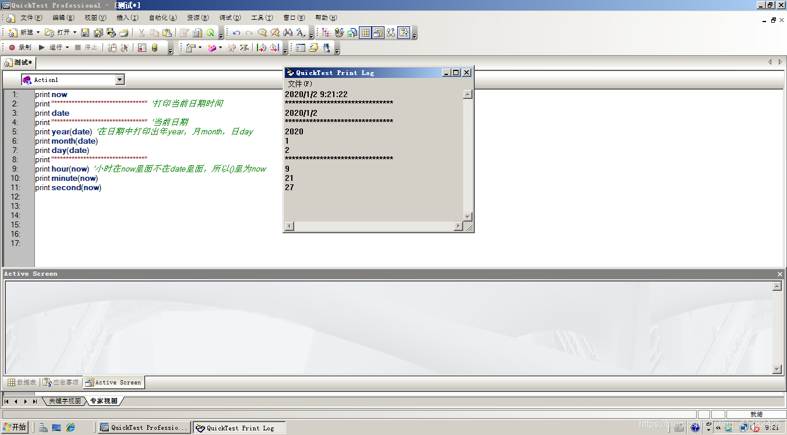
Task: Click the Print Log vertical scrollbar down arrow
Action: [x=467, y=216]
